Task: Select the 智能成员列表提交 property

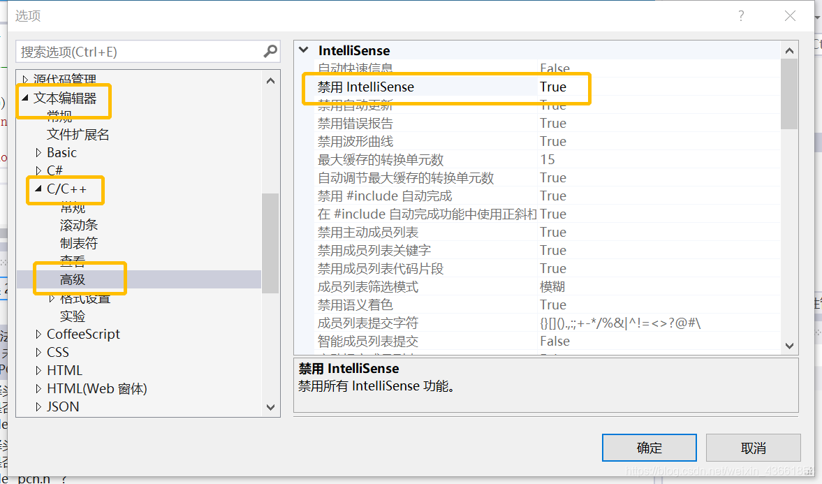Action: 367,342
